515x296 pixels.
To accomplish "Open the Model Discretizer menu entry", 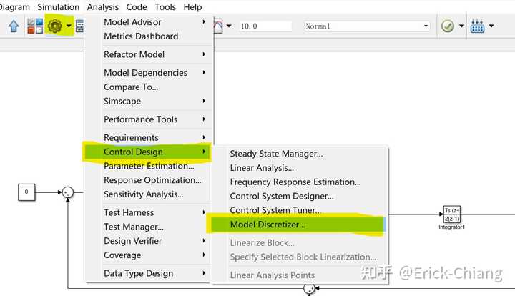I will 268,225.
